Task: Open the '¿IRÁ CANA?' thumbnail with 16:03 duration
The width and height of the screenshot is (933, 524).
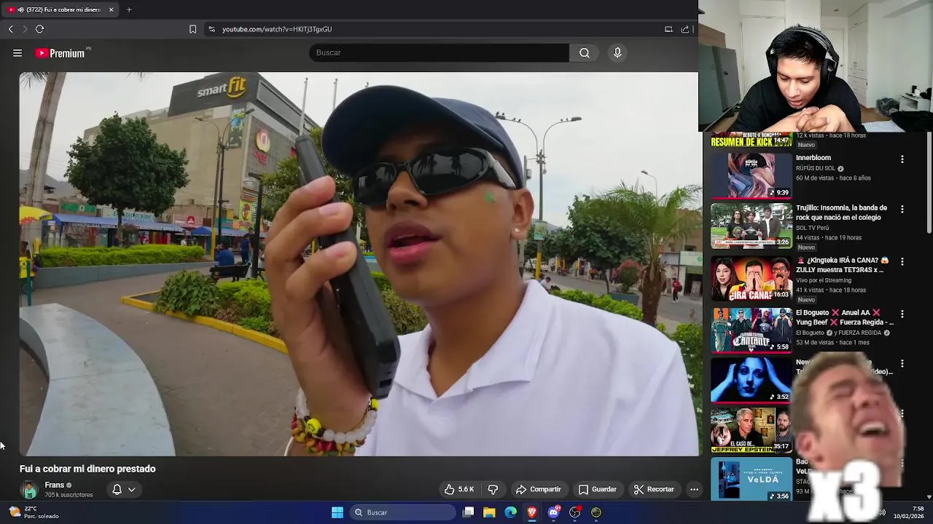Action: 752,278
